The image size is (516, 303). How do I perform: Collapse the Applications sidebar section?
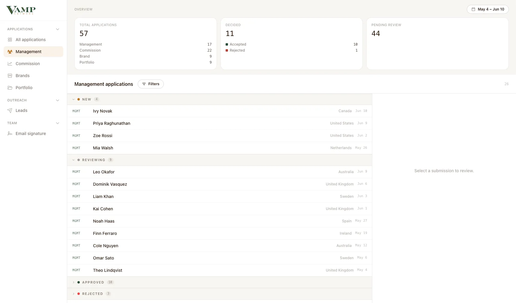pyautogui.click(x=58, y=29)
